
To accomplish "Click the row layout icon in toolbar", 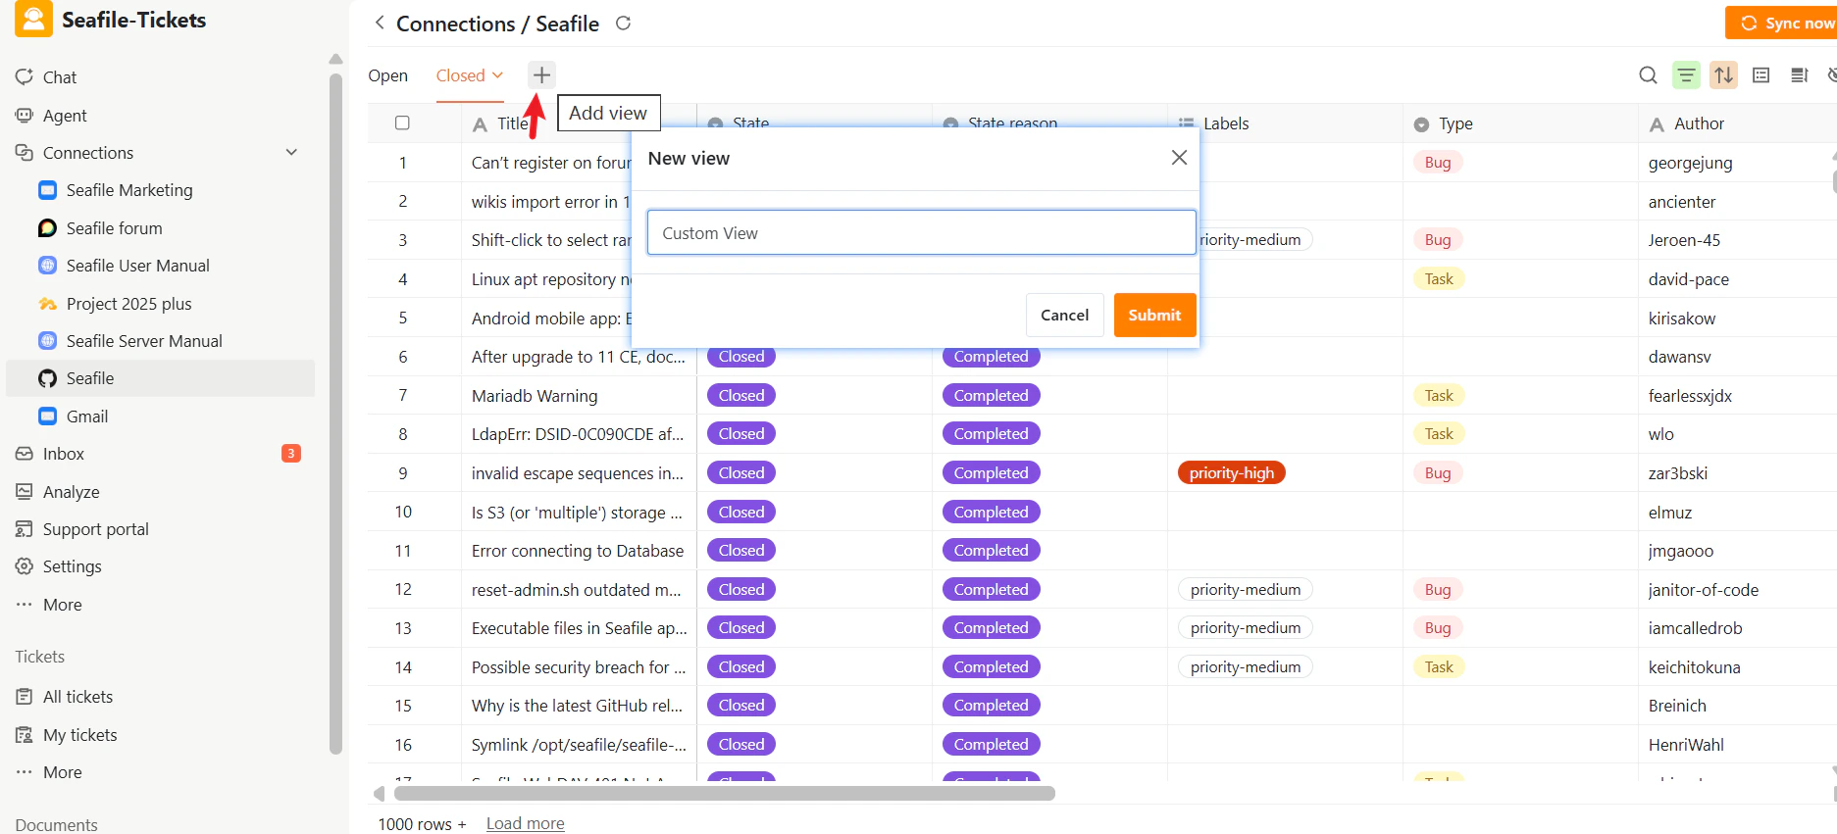I will [x=1761, y=75].
